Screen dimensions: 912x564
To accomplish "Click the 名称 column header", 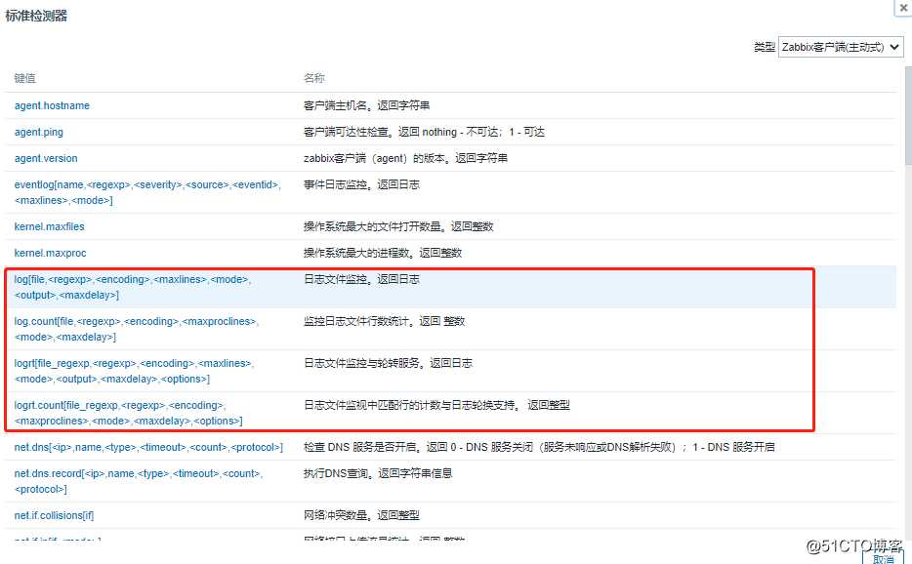I will point(314,78).
